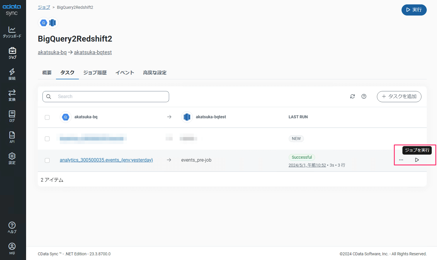Click the CData Sync logo
This screenshot has width=437, height=260.
click(12, 10)
